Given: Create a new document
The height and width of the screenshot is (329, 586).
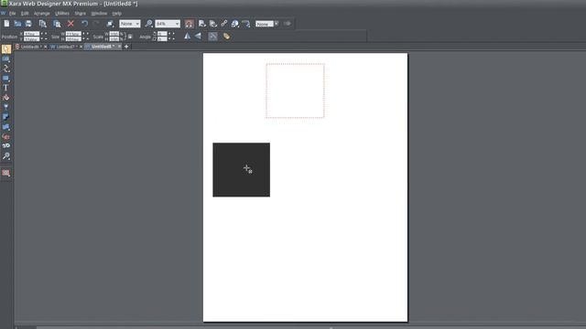Looking at the screenshot, I should [6, 24].
